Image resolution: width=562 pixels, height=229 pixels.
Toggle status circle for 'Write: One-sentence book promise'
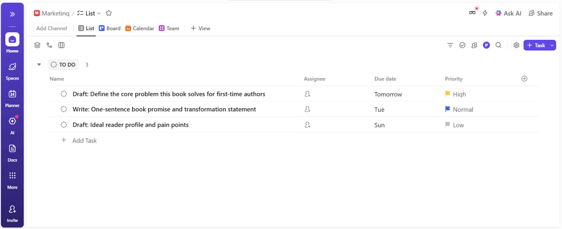(x=64, y=109)
